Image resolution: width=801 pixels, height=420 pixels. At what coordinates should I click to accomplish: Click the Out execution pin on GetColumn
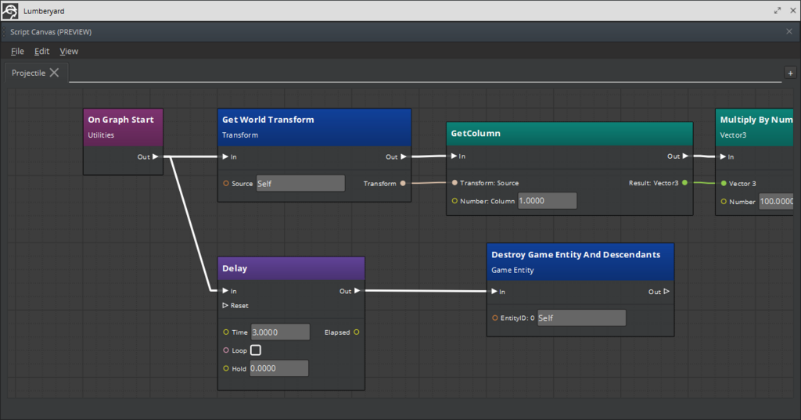point(685,156)
